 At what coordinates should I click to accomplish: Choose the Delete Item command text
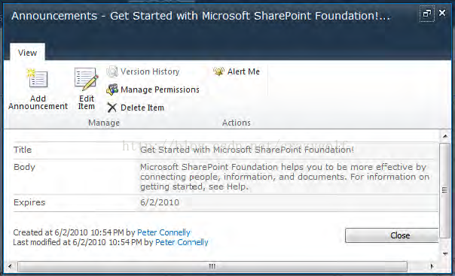click(142, 108)
